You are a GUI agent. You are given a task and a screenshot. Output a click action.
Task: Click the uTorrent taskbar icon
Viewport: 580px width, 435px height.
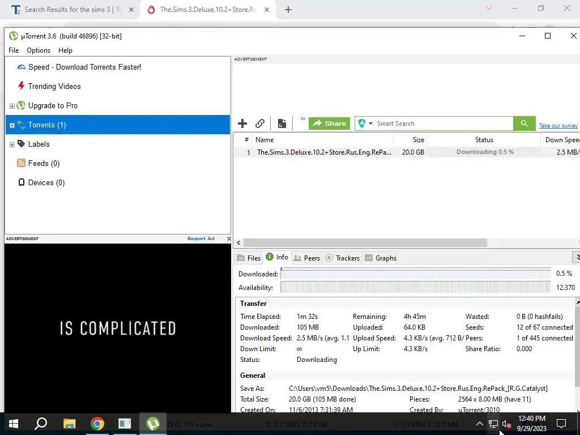[x=153, y=424]
